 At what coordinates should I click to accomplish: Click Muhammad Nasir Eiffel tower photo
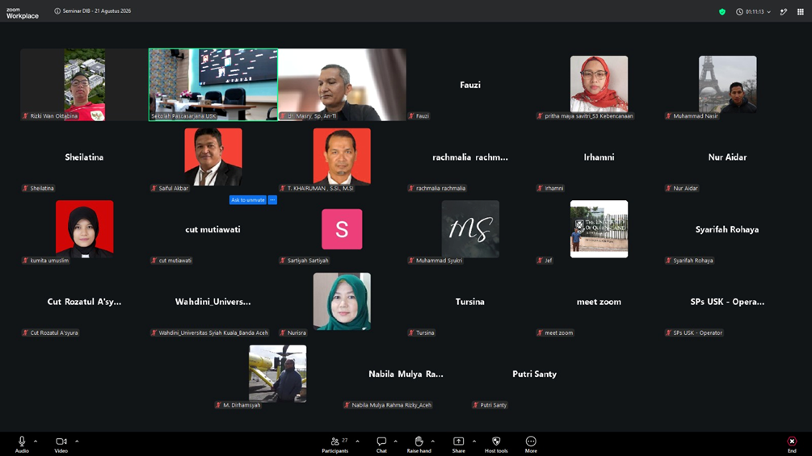pos(728,84)
